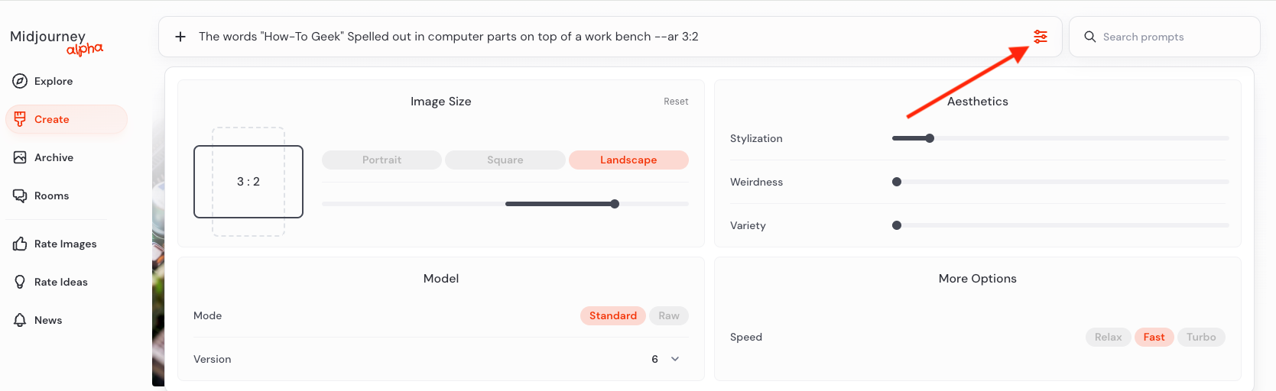
Task: Click the Rate Images thumbs-up icon
Action: 20,244
